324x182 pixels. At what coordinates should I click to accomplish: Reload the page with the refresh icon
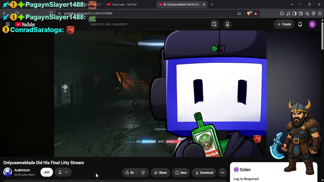pyautogui.click(x=17, y=13)
